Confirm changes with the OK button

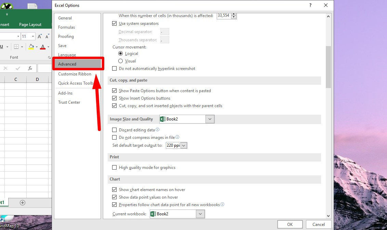coord(290,224)
